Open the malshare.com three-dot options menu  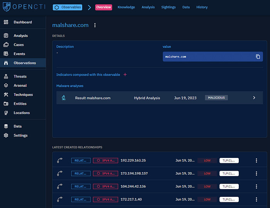click(95, 25)
